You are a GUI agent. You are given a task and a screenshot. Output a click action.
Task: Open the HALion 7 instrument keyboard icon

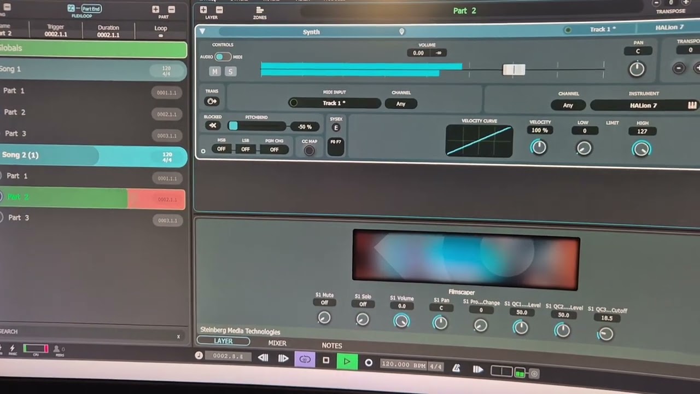tap(692, 105)
